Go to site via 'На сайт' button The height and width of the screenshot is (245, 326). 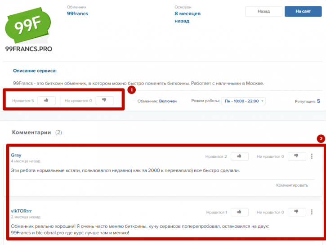303,11
